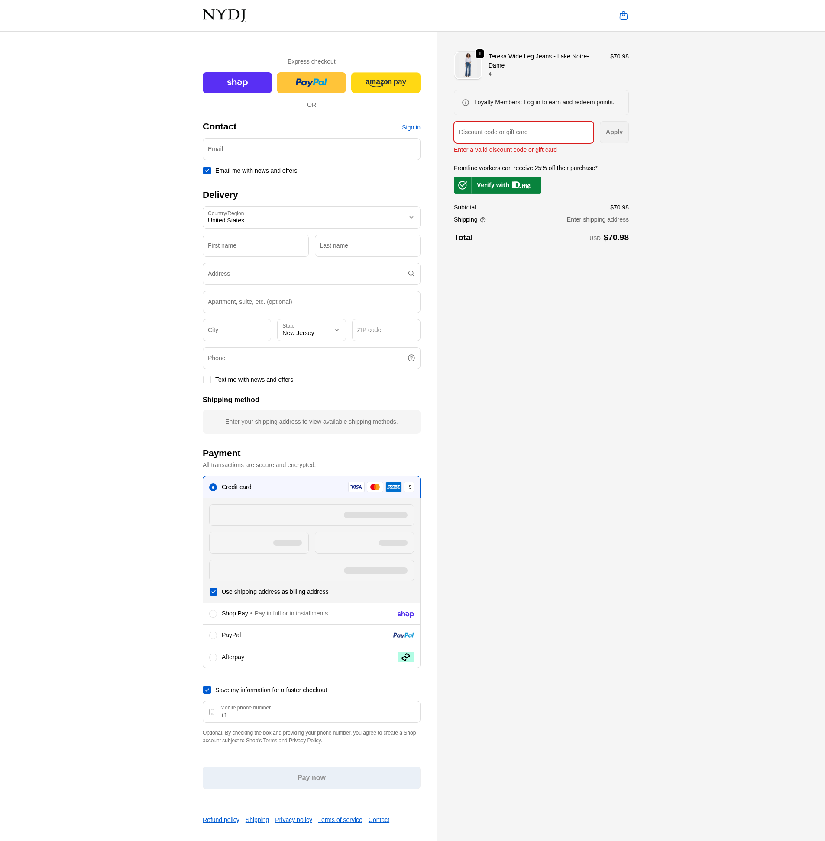825x841 pixels.
Task: Expand the State dropdown showing New Jersey
Action: pos(311,330)
